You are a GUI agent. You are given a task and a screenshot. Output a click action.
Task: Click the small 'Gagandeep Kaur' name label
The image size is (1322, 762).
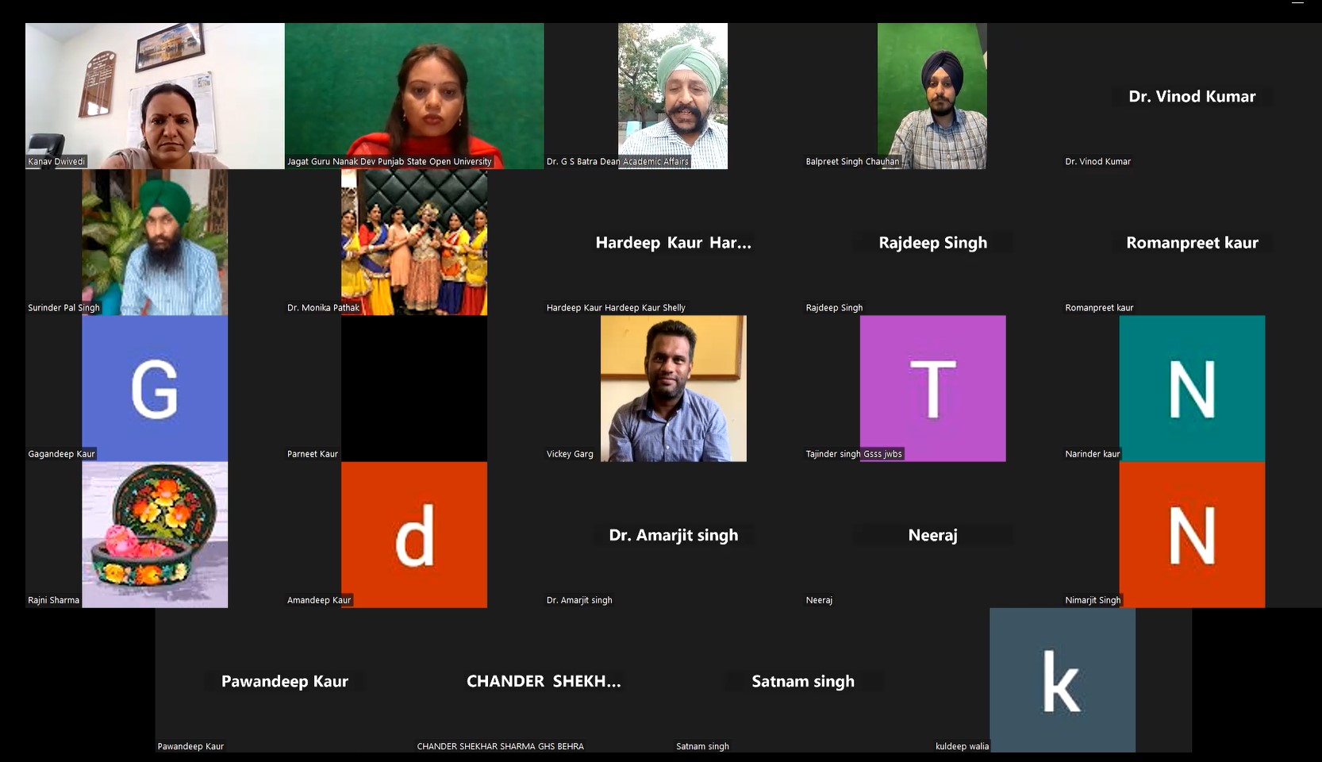tap(61, 454)
